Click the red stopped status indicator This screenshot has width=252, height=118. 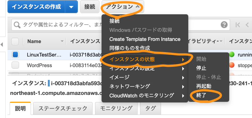coord(232,65)
